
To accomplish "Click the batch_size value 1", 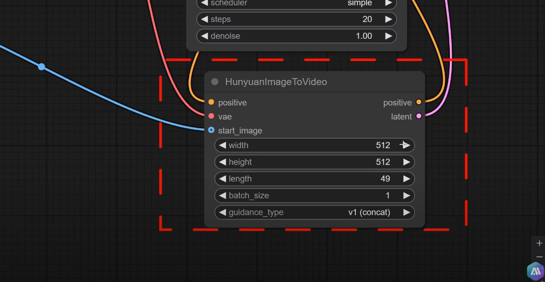I will [x=387, y=195].
